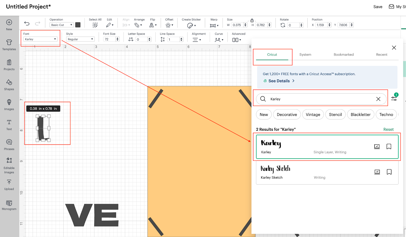Switch to the System fonts tab
406x237 pixels.
(305, 55)
